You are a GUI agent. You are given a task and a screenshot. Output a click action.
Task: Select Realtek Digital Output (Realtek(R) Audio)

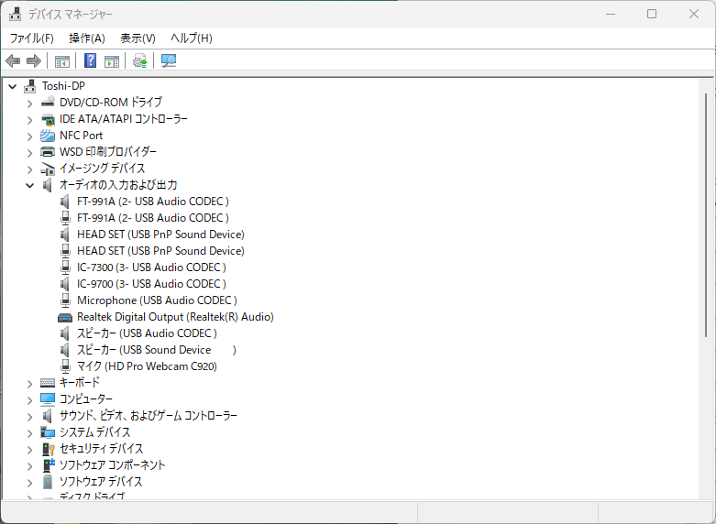click(x=175, y=317)
